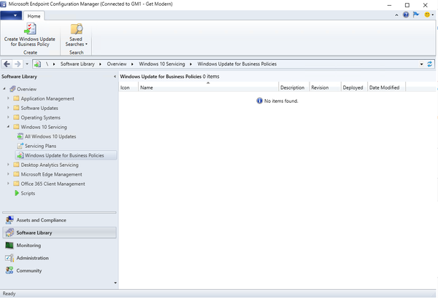
Task: Click the Monitoring workspace icon
Action: (9, 246)
